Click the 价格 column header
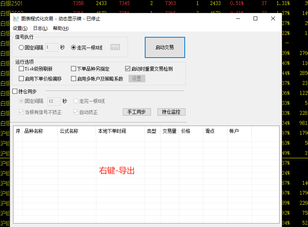The height and width of the screenshot is (227, 308). (x=191, y=131)
